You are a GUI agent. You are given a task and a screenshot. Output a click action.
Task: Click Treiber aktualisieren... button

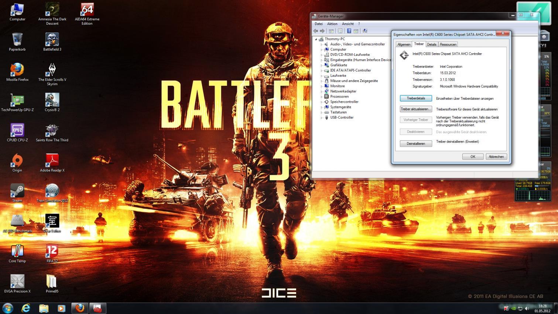point(416,109)
